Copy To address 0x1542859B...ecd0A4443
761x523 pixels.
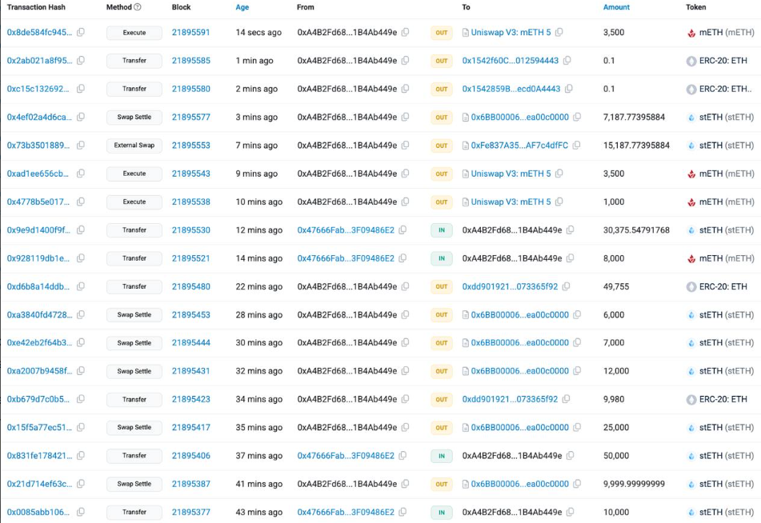(569, 88)
